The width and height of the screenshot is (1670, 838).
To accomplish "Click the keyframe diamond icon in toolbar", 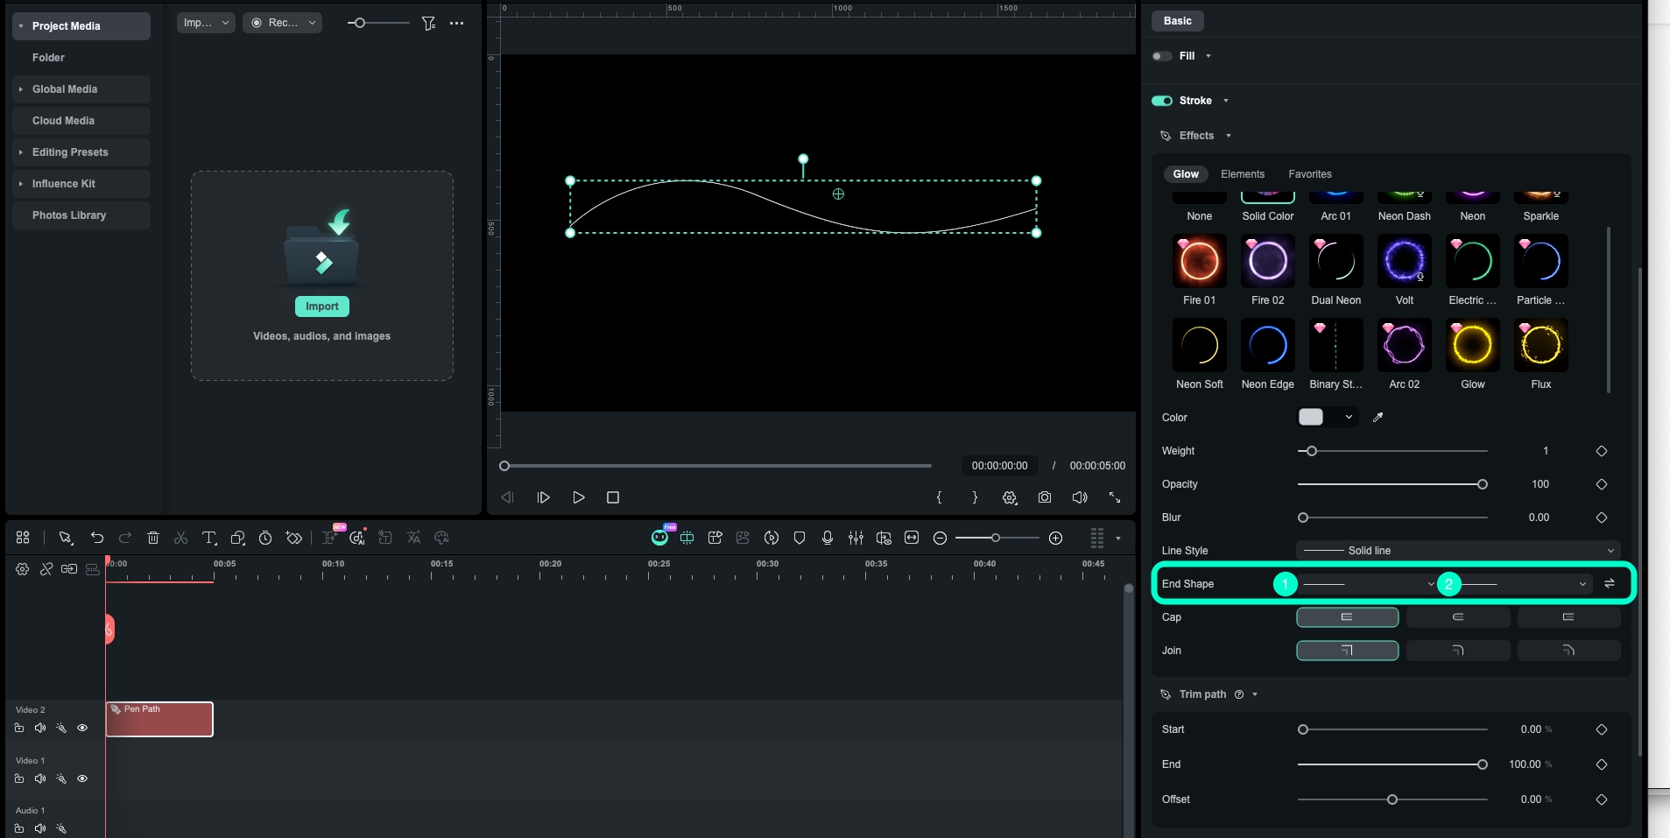I will click(294, 538).
